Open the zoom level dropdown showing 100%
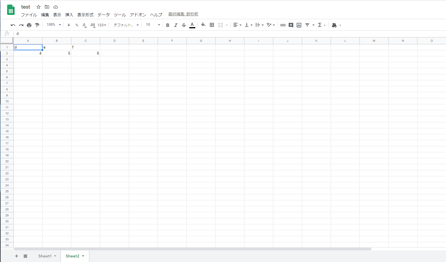Viewport: 446px width, 262px height. (x=53, y=25)
